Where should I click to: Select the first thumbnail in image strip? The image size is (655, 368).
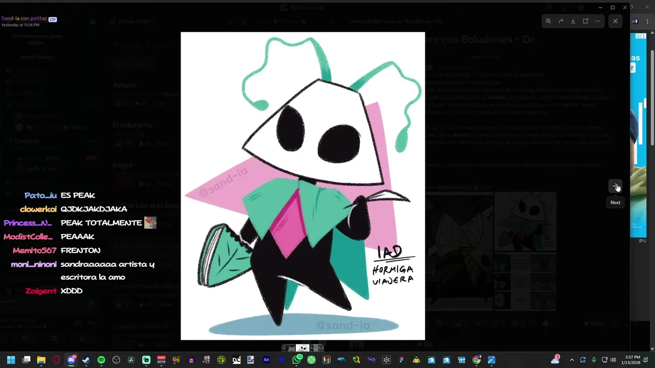[x=288, y=348]
